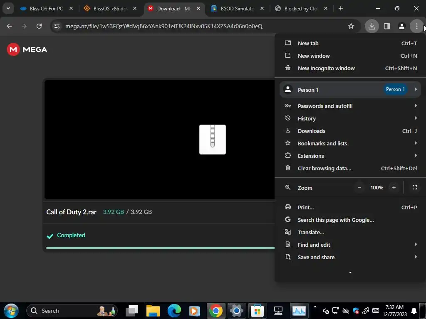Expand Find and edit submenu
Screen dimensions: 426x319
click(x=350, y=245)
